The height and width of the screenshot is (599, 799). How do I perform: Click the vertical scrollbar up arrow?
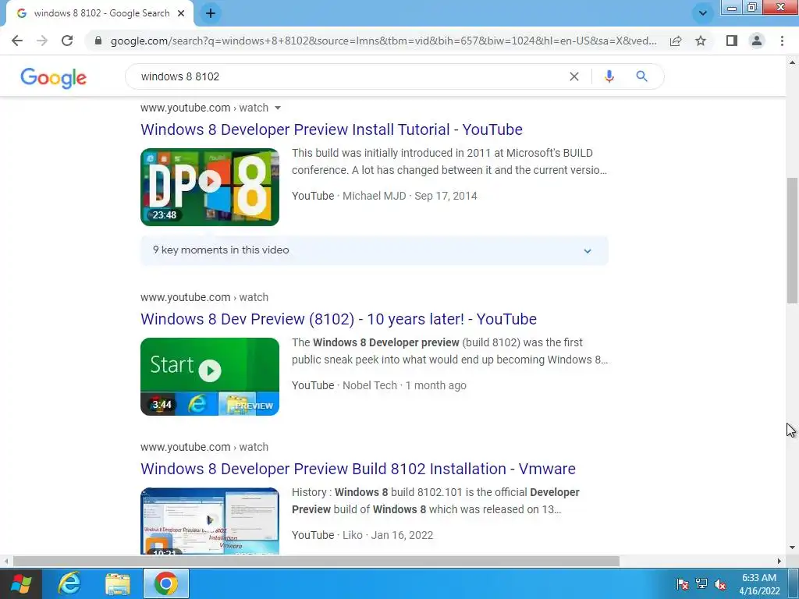pos(792,62)
